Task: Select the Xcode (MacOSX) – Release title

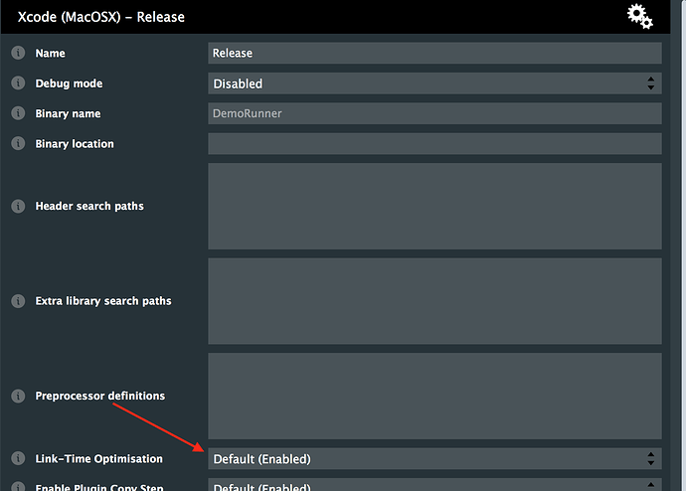Action: coord(101,17)
